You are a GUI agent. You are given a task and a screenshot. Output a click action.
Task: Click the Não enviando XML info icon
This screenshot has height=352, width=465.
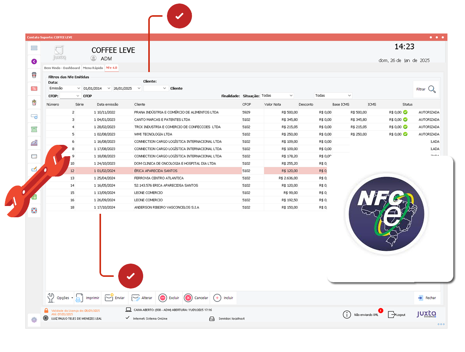347,315
